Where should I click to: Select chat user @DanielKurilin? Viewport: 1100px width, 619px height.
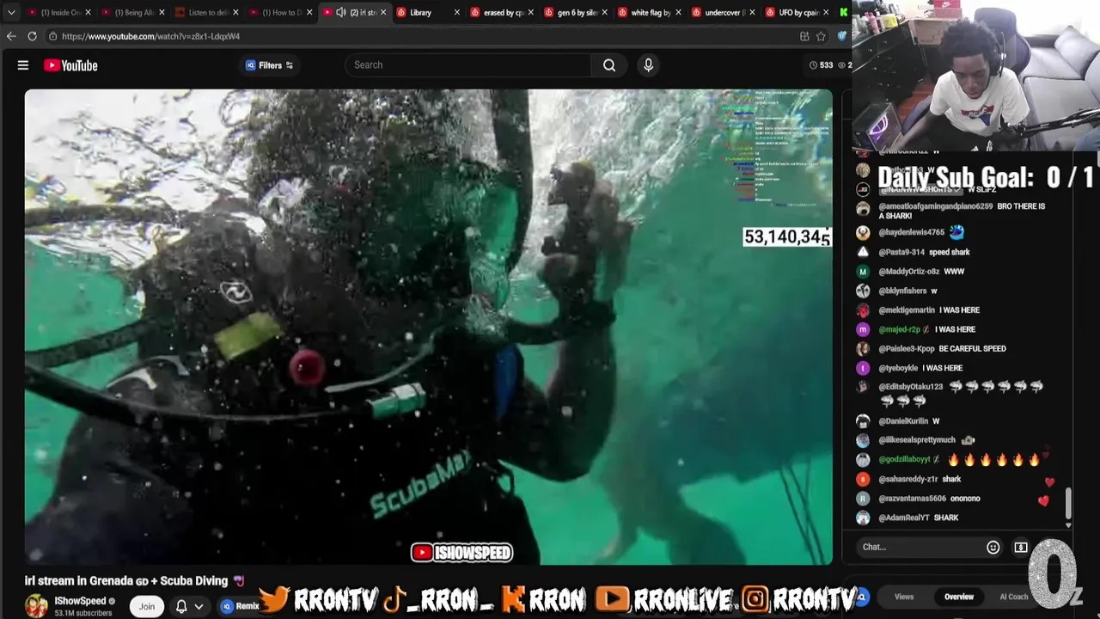click(x=903, y=421)
